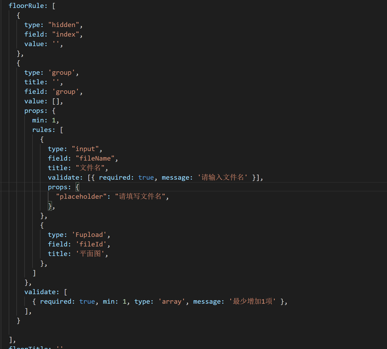Screen dimensions: 387x349
Task: Click the placeholder value "请填写文件名"
Action: point(141,196)
